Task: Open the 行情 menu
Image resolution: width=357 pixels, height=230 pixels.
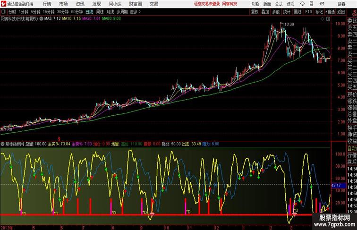Action: point(47,4)
